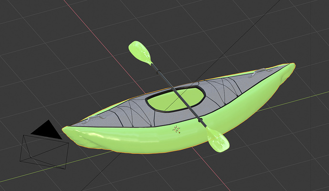Screen dimensions: 329x191
Task: Click the black camera up-direction triangle
Action: [47, 130]
